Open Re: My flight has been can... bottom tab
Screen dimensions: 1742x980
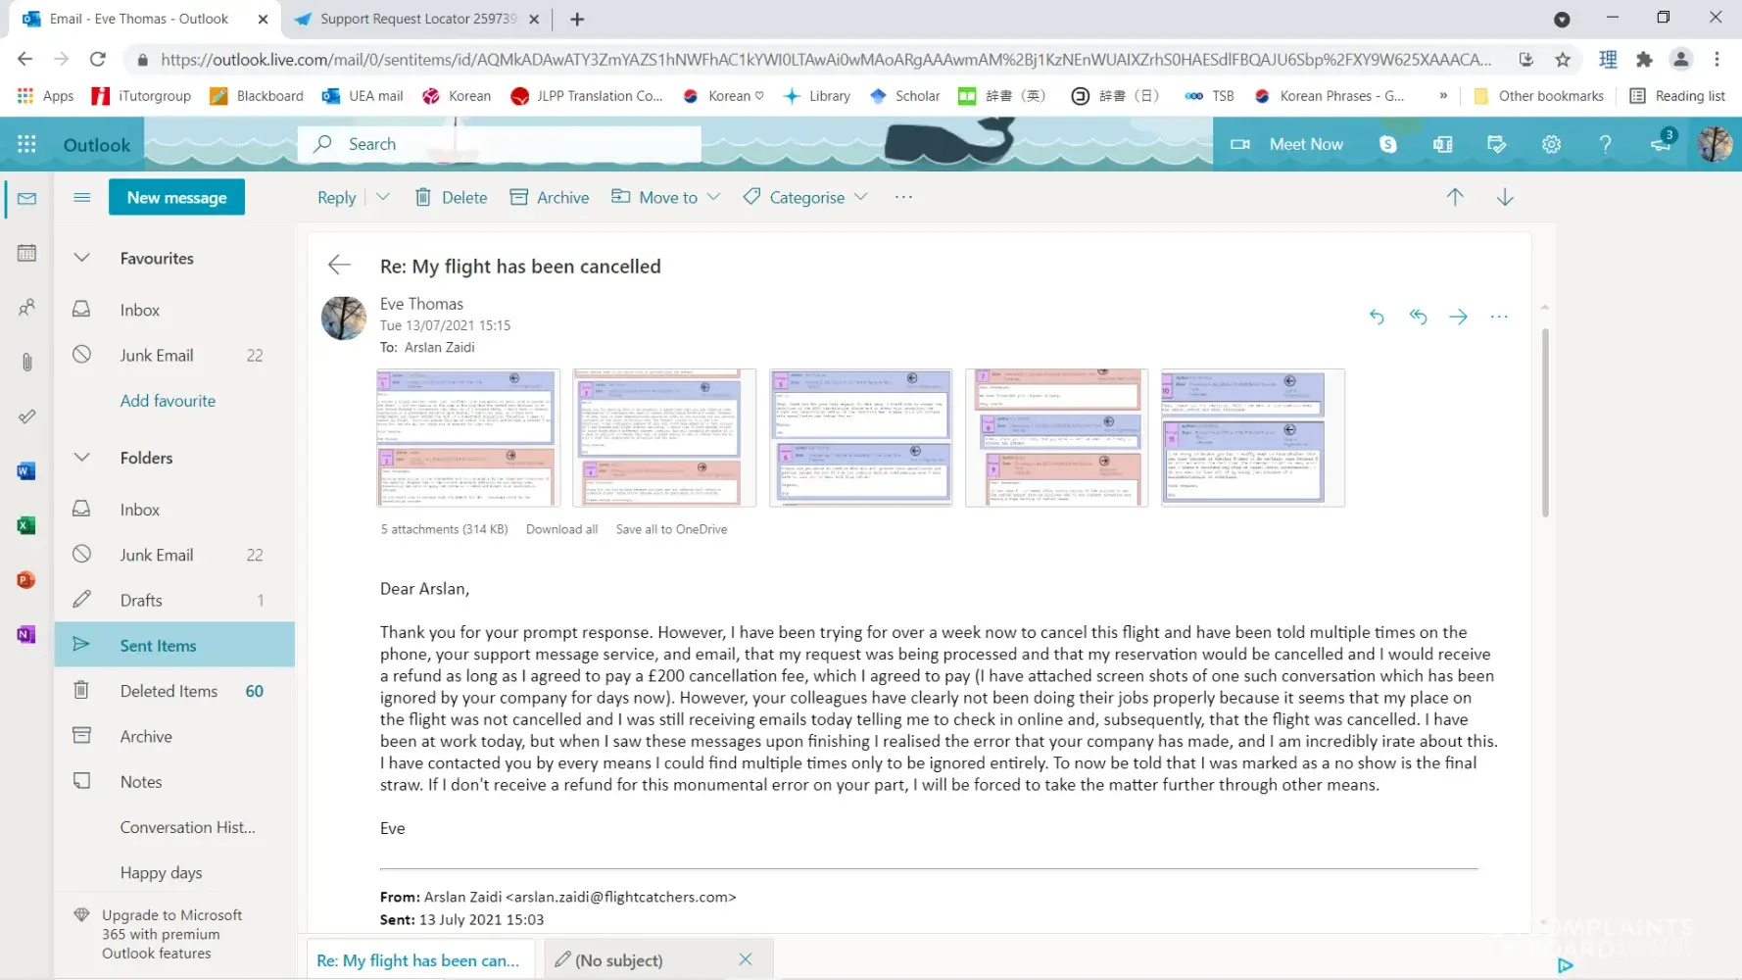[421, 960]
